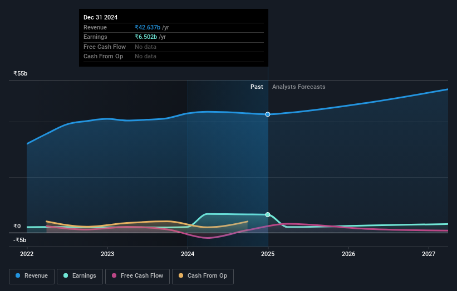Click the Dec 31 2024 tooltip date
This screenshot has height=291, width=457.
click(x=101, y=17)
